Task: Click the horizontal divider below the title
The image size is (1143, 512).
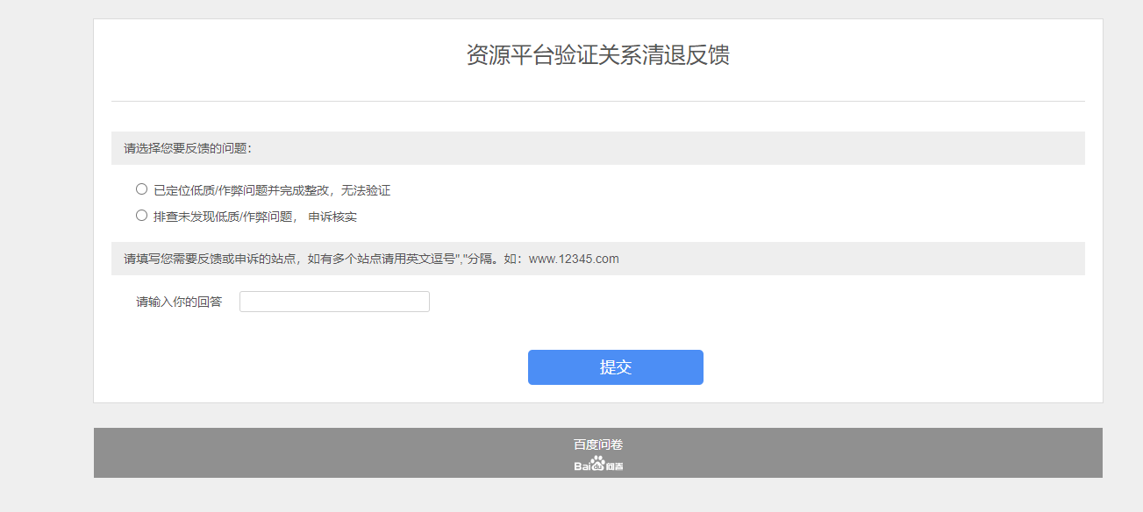Action: click(597, 102)
